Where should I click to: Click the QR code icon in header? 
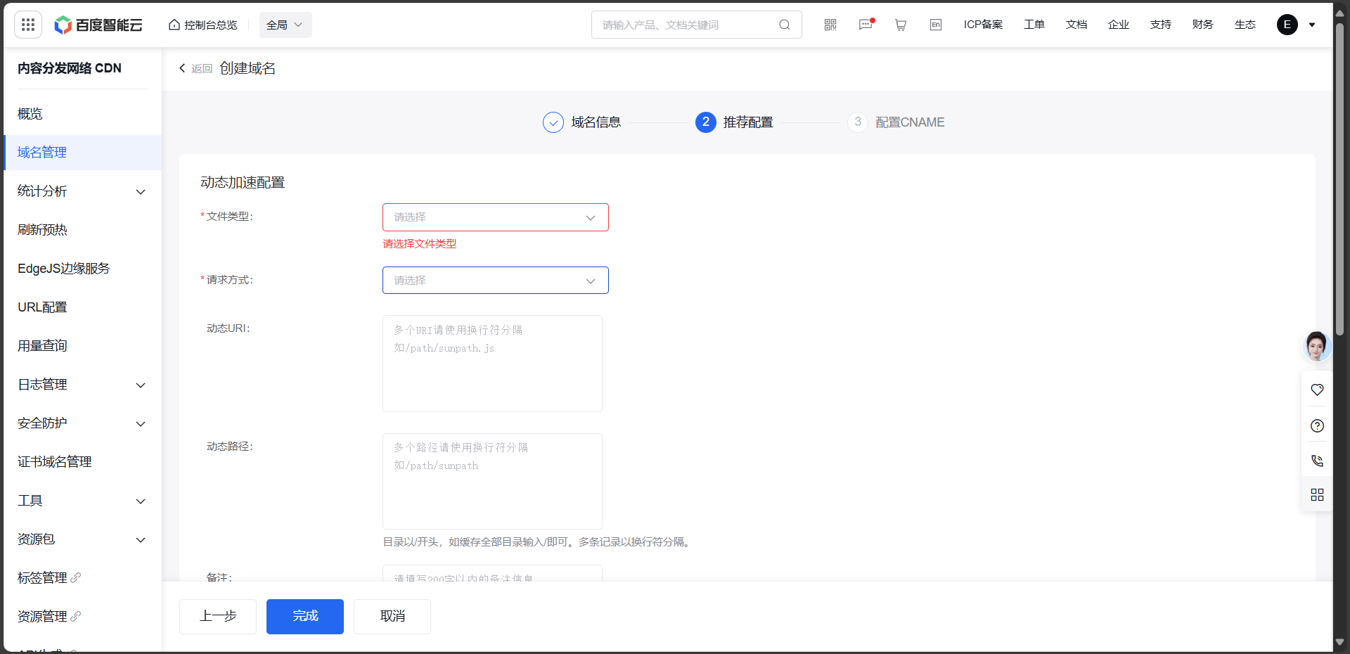[830, 25]
